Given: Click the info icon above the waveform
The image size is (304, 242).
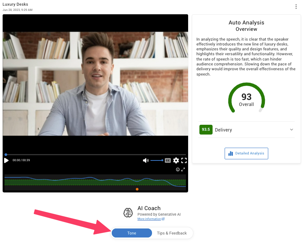Looking at the screenshot, I should click(x=177, y=169).
